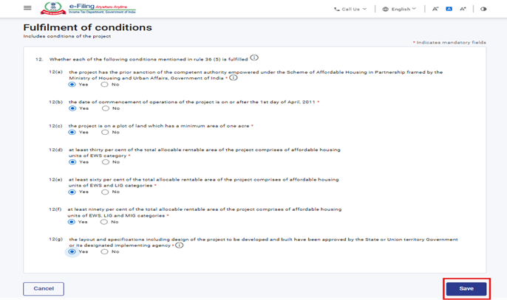Select No for 12(b) commencement date
This screenshot has height=300, width=507.
[106, 108]
